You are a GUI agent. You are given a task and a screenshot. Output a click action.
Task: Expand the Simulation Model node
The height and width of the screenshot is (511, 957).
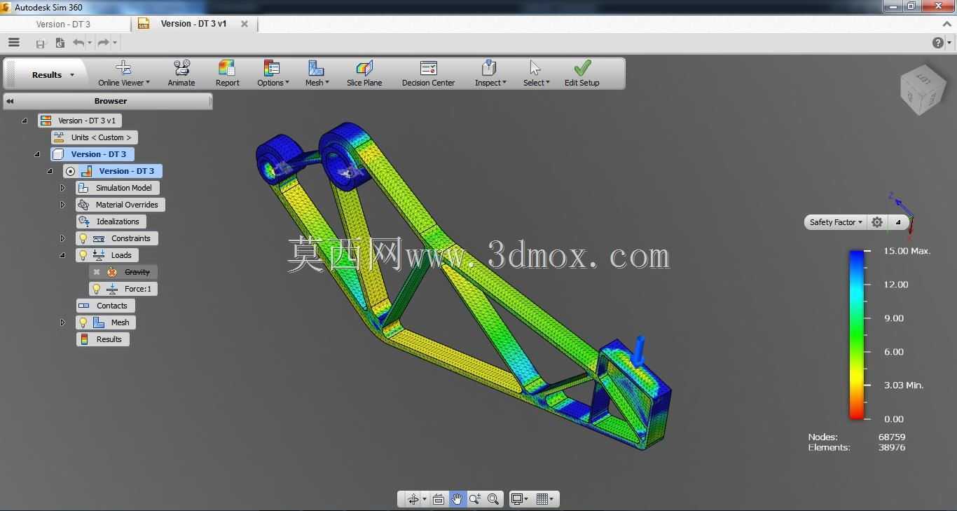click(62, 188)
